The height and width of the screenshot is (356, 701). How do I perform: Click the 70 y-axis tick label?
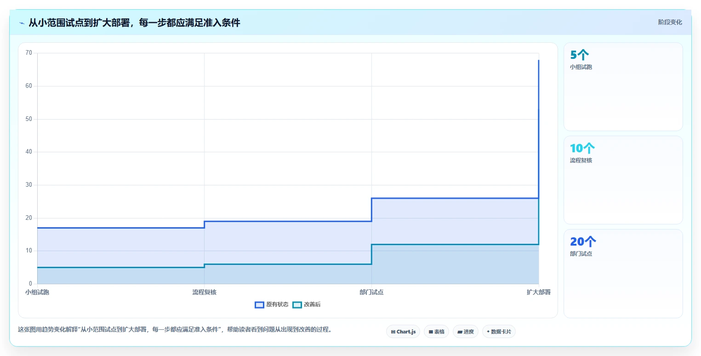(x=29, y=53)
